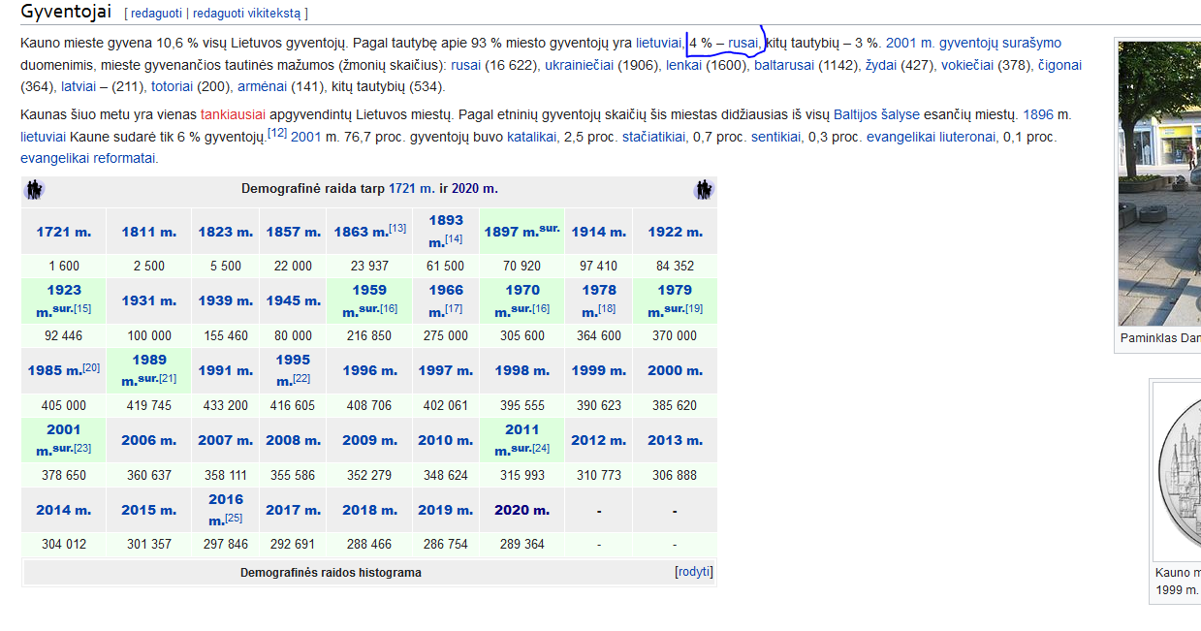Click the 1897 m. census column header

coord(511,232)
